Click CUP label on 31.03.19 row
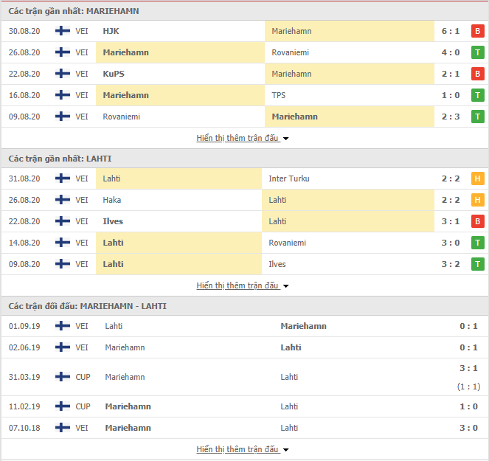Screen dimensions: 489x461 (83, 377)
